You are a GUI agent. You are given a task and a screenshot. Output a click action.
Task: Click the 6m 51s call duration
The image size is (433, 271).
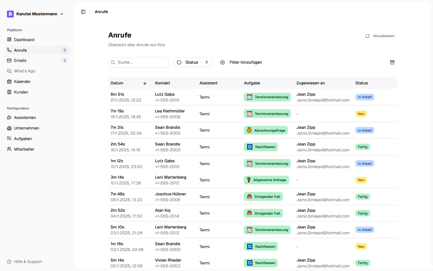(117, 94)
